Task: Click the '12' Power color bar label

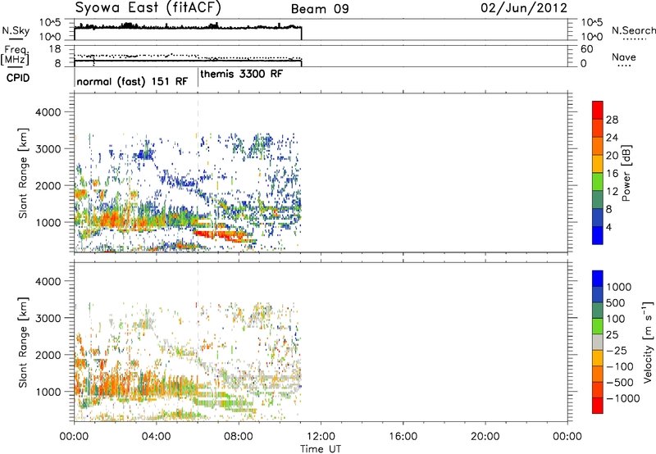Action: pyautogui.click(x=612, y=192)
